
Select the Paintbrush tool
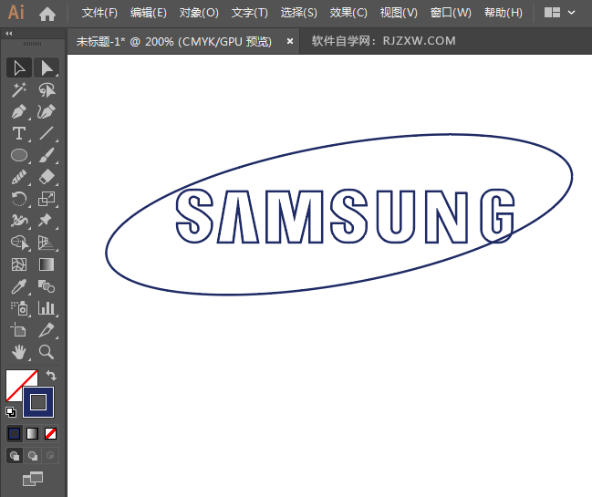click(47, 155)
